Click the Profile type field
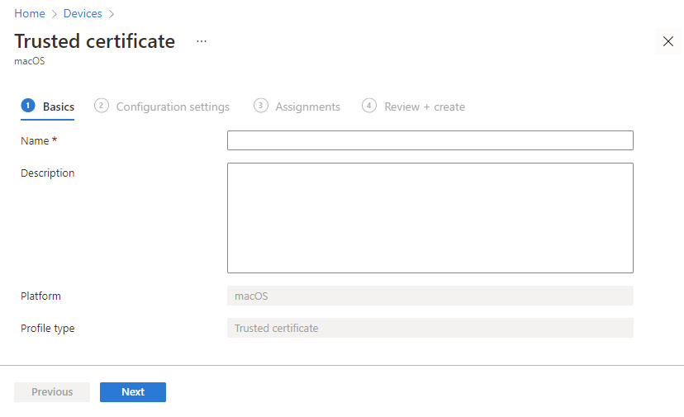684x417 pixels. pyautogui.click(x=430, y=328)
